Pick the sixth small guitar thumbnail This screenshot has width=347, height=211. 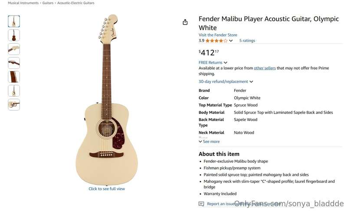(x=14, y=91)
